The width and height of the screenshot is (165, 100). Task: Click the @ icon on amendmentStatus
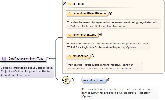(70, 35)
